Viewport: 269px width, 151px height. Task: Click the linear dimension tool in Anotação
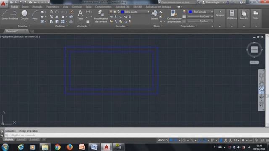click(88, 12)
